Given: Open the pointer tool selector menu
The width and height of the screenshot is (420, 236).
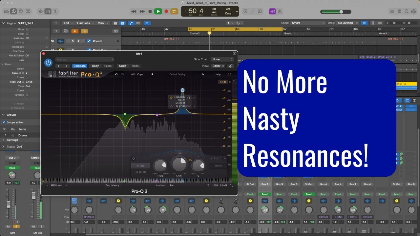Looking at the screenshot, I should [231, 23].
